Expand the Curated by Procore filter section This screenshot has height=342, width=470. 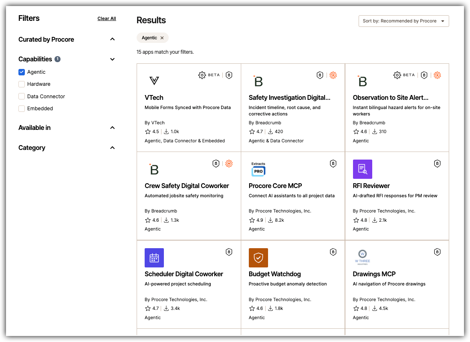[x=113, y=39]
